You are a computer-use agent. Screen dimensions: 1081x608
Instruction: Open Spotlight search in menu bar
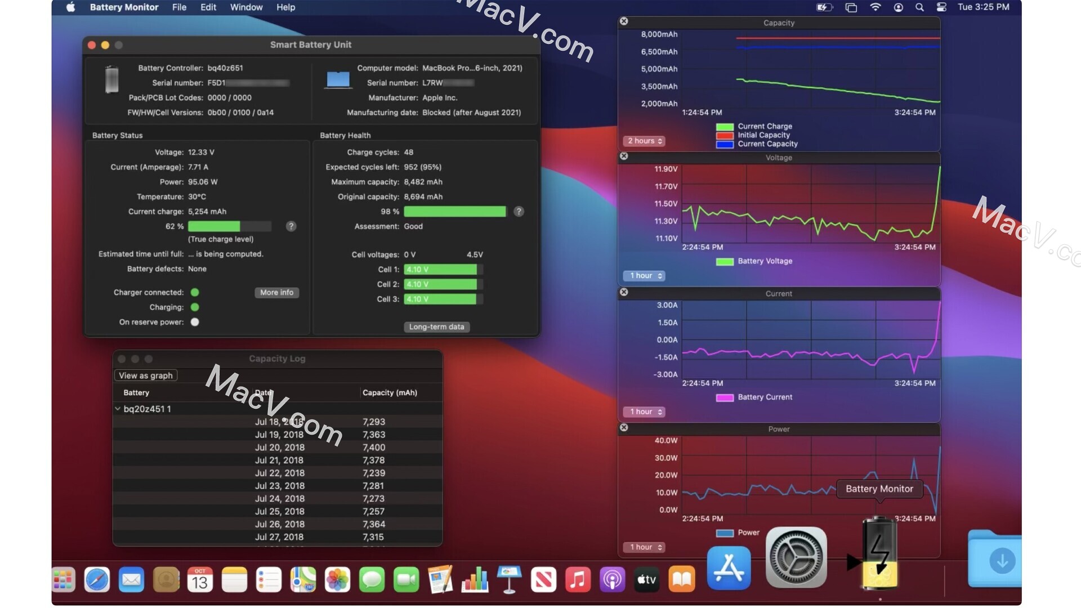pos(919,7)
